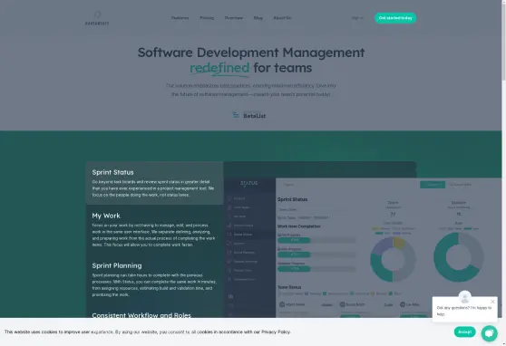Open the chat widget bubble icon
Viewport: 506px width, 346px height.
tap(489, 333)
